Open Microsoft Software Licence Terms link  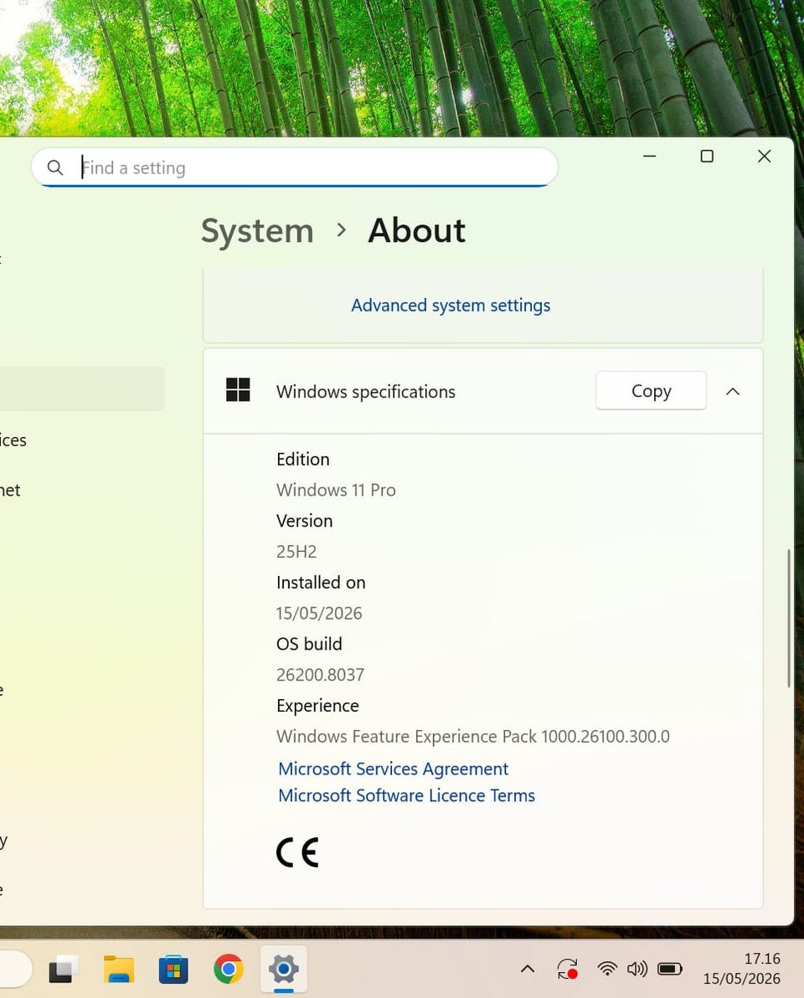click(x=407, y=795)
